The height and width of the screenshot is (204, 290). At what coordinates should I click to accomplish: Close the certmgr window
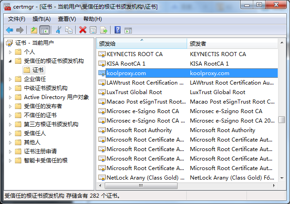pyautogui.click(x=276, y=5)
